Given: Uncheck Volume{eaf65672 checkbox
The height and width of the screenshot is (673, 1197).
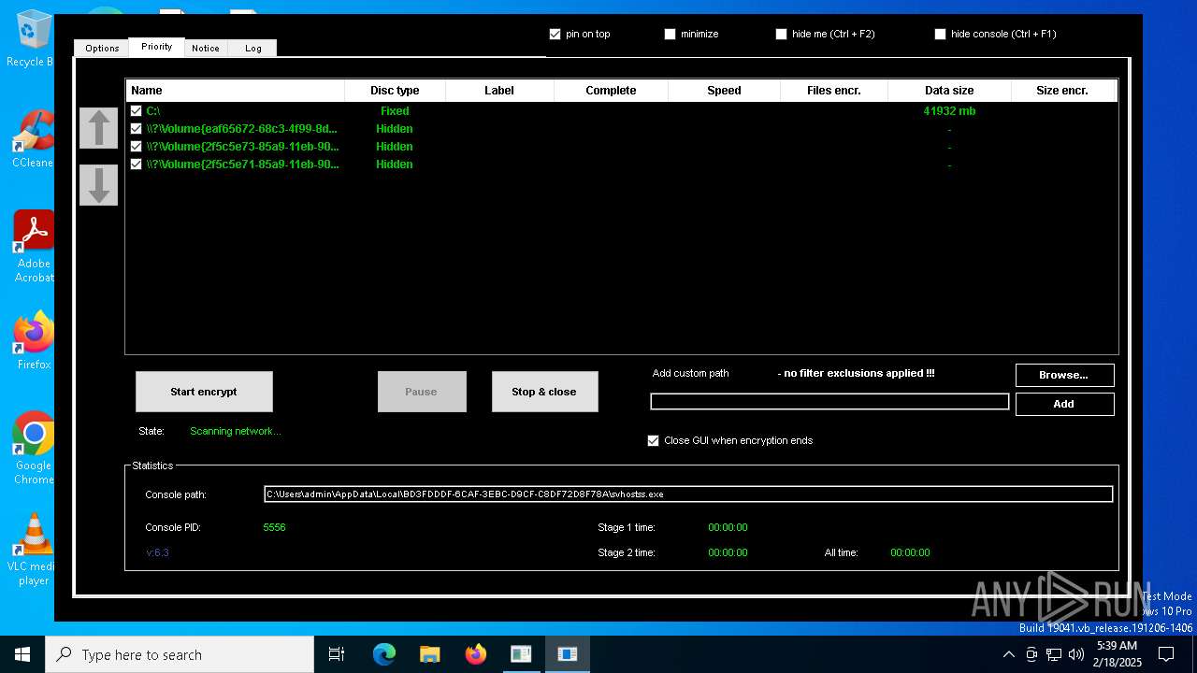Looking at the screenshot, I should [137, 128].
